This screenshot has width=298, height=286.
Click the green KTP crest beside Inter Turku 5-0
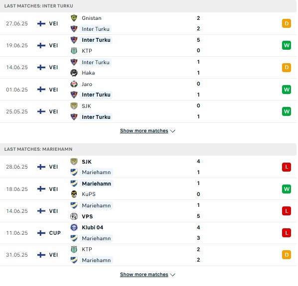pyautogui.click(x=74, y=51)
